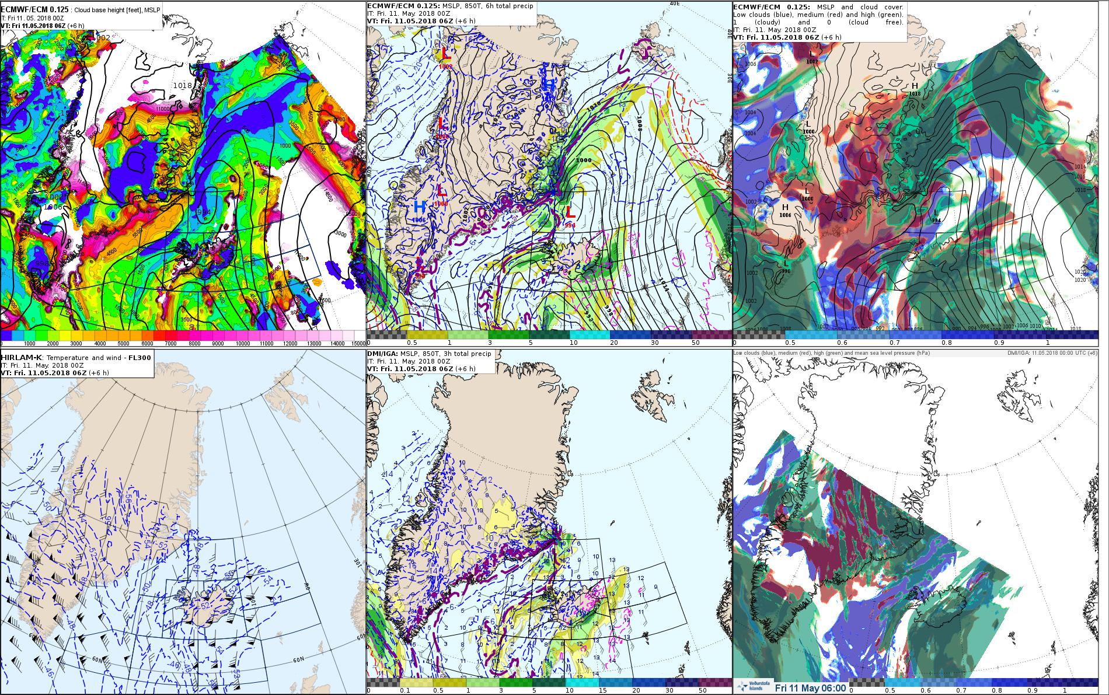
Task: Click cyan 10–20 swatch in ECMWF 6h precip legend
Action: (x=590, y=335)
